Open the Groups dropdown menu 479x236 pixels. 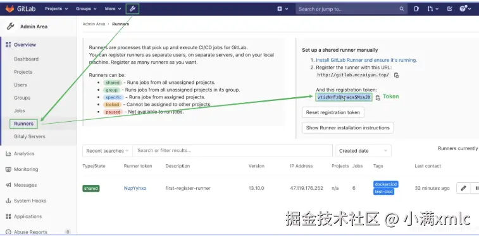[86, 9]
